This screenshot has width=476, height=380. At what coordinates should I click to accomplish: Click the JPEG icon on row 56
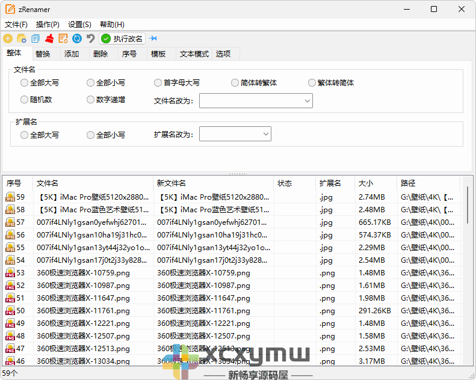point(10,235)
